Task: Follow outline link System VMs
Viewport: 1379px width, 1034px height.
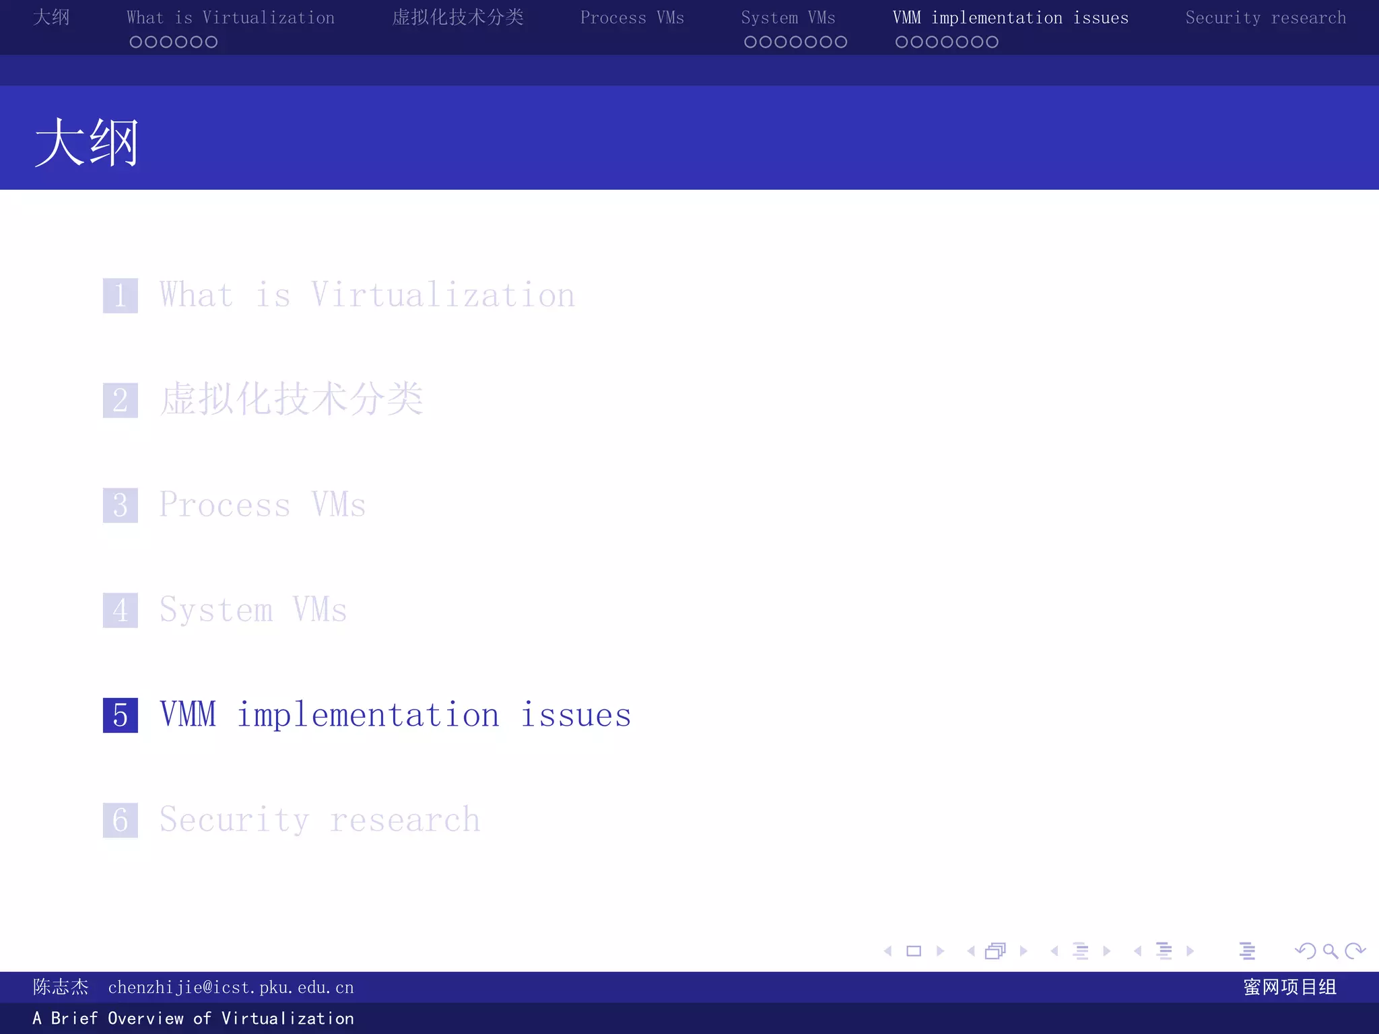Action: coord(253,610)
